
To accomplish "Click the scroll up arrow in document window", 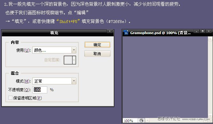I will tap(210, 39).
